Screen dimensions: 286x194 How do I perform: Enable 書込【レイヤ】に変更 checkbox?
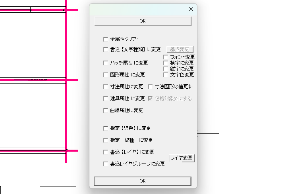(106, 152)
